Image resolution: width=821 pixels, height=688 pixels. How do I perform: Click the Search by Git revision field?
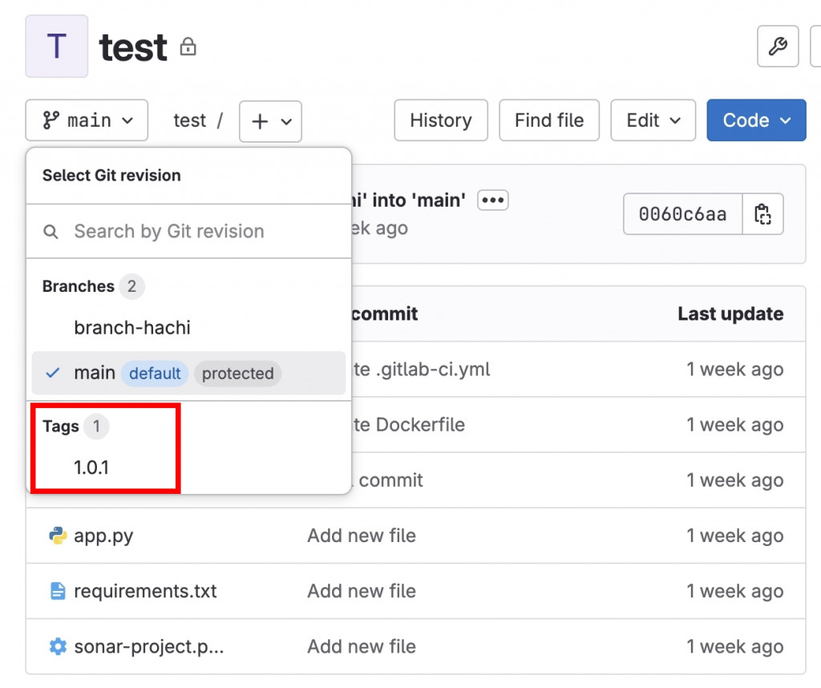click(188, 232)
